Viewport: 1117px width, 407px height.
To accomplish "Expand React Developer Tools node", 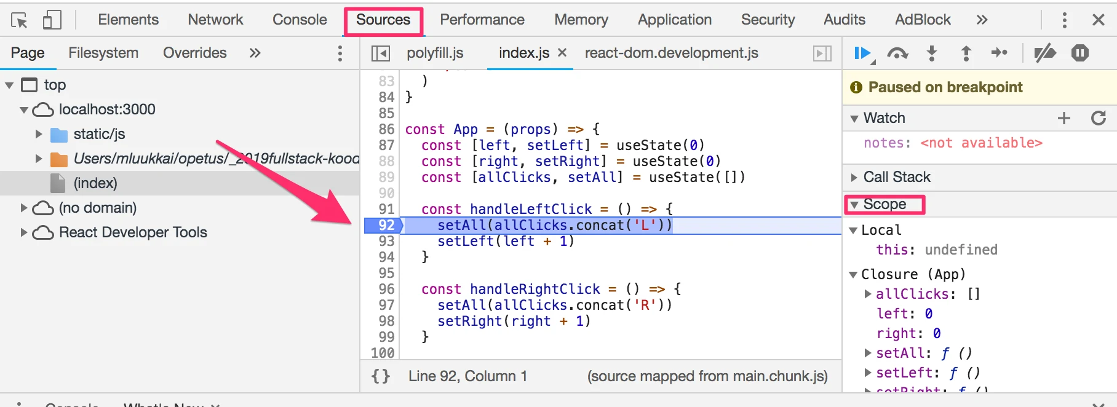I will coord(24,232).
